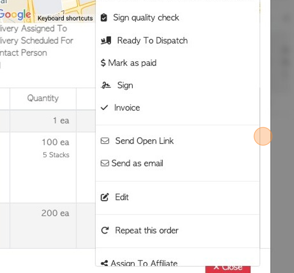
Task: Click the pencil edit icon
Action: [105, 197]
